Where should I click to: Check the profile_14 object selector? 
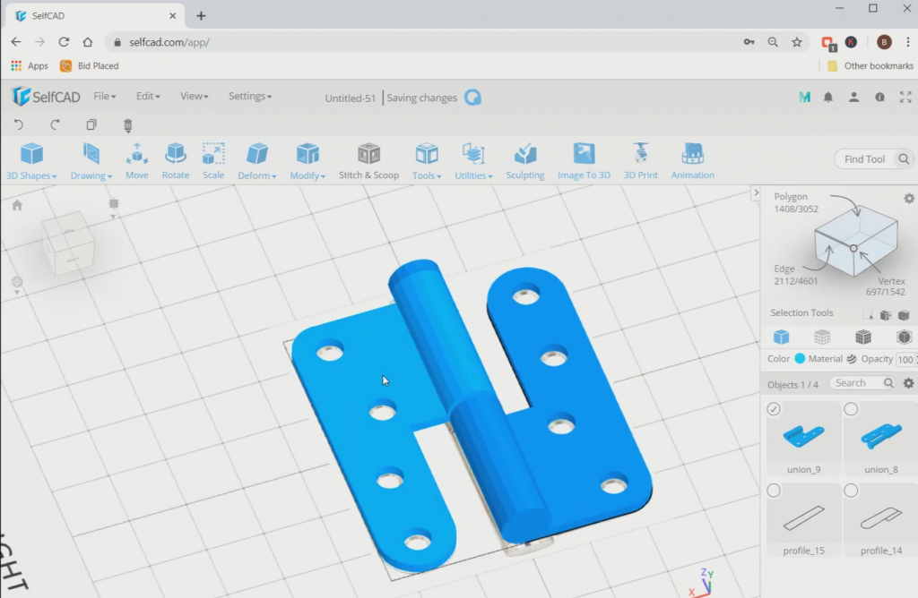[851, 491]
